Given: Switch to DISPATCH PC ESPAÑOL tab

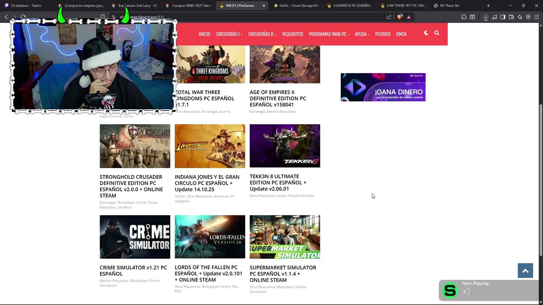Looking at the screenshot, I should (x=349, y=6).
